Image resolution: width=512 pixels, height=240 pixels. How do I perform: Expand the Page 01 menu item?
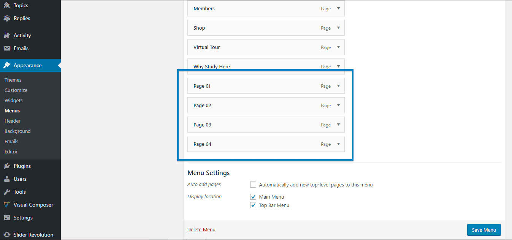pyautogui.click(x=338, y=86)
